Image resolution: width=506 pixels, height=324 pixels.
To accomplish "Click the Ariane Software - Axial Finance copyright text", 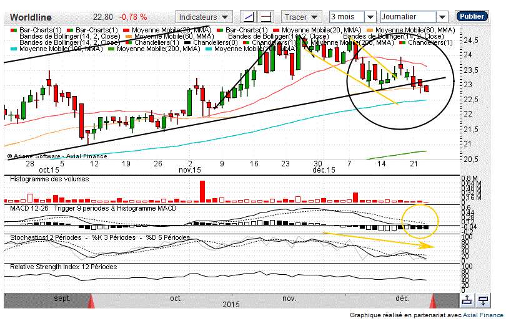I will 57,156.
